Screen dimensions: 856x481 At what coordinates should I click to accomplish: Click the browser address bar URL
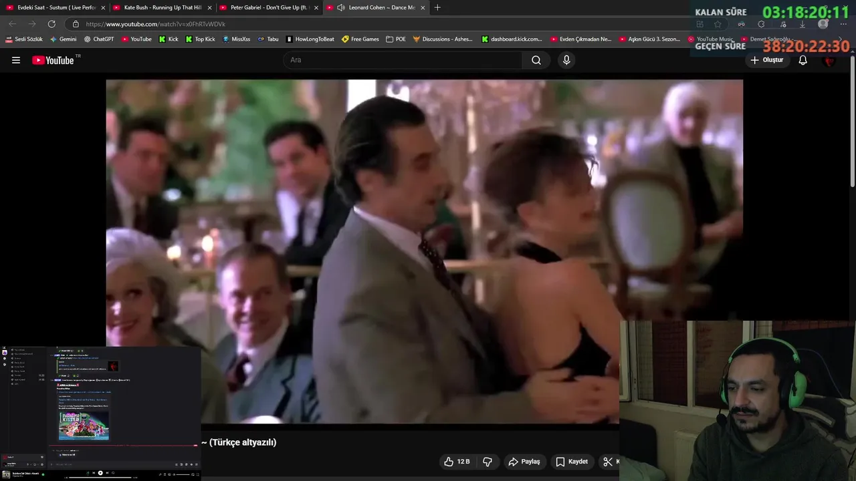tap(155, 24)
